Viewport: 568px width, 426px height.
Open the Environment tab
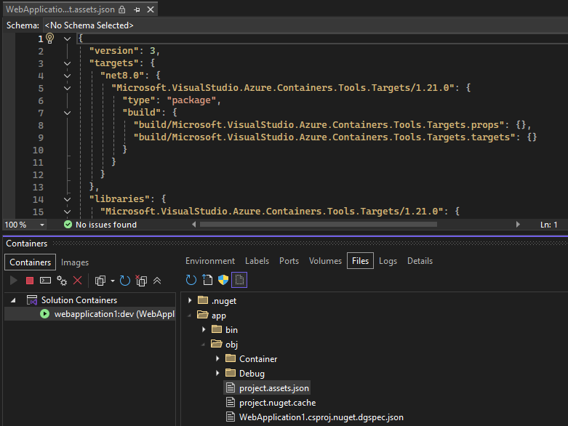click(x=210, y=261)
